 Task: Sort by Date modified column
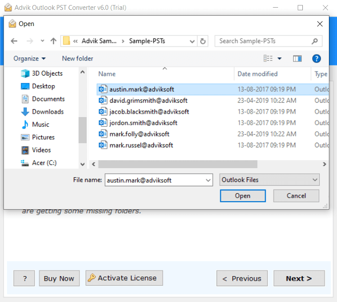(257, 74)
